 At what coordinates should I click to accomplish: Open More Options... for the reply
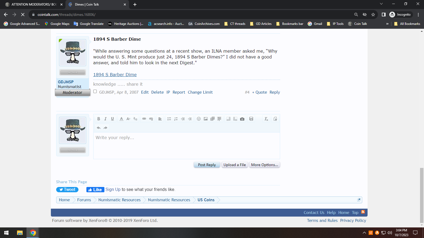click(264, 165)
